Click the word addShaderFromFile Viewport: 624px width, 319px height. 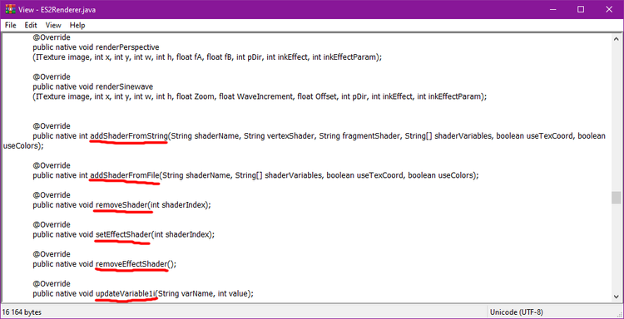tap(125, 175)
